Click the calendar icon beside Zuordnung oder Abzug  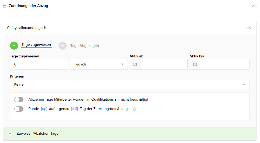[5, 6]
